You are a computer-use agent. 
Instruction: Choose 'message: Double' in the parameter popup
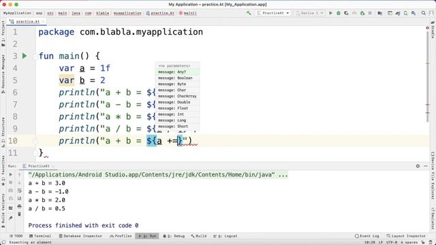click(177, 102)
